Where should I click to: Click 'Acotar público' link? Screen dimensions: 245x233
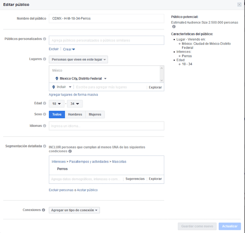point(87,190)
